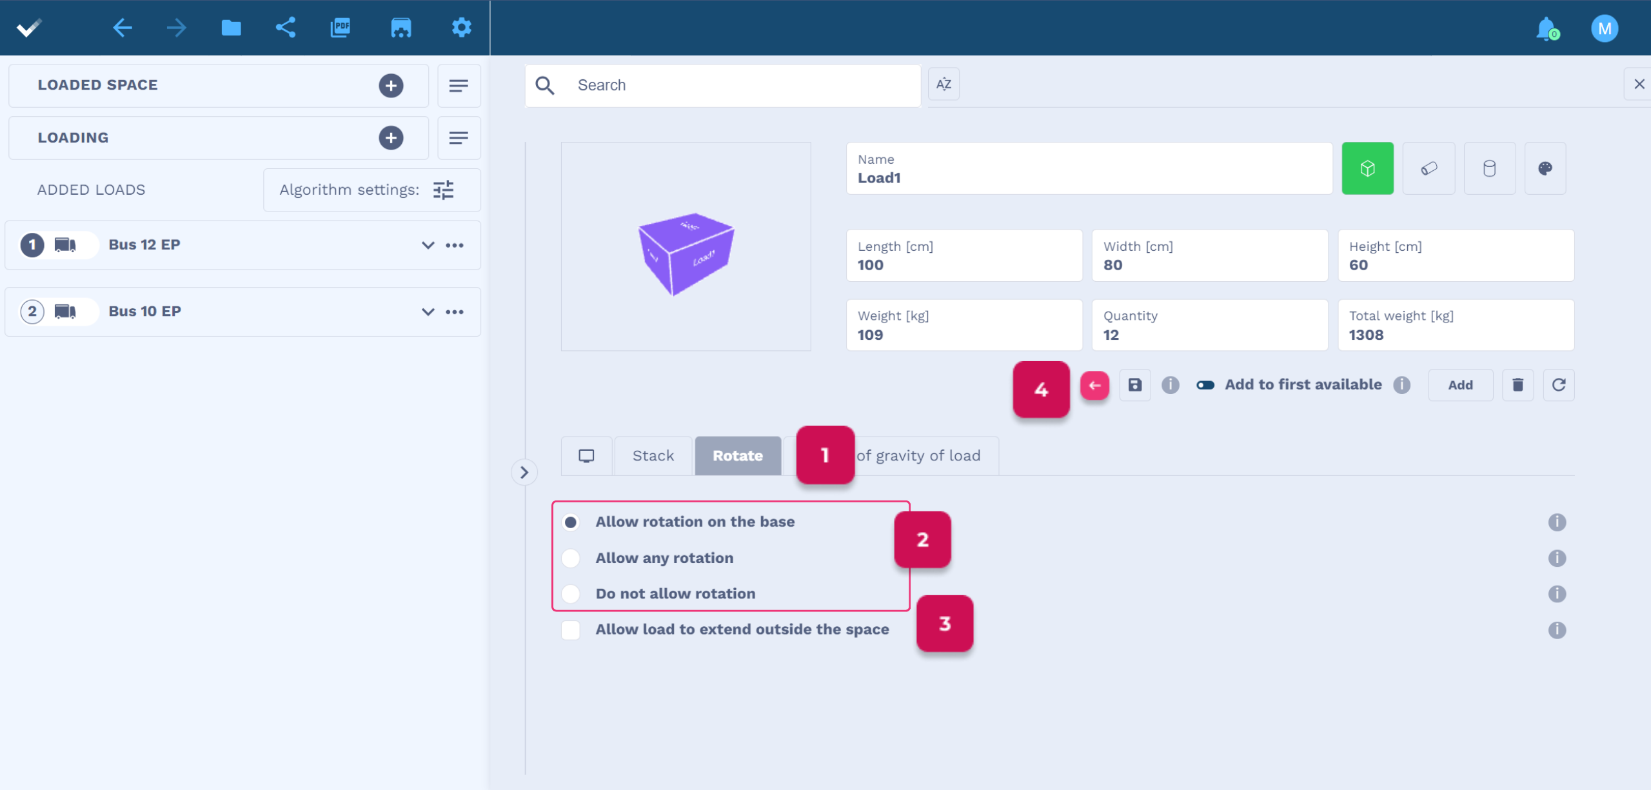Screen dimensions: 1651x790
Task: Delete load with the trash icon
Action: [x=1518, y=385]
